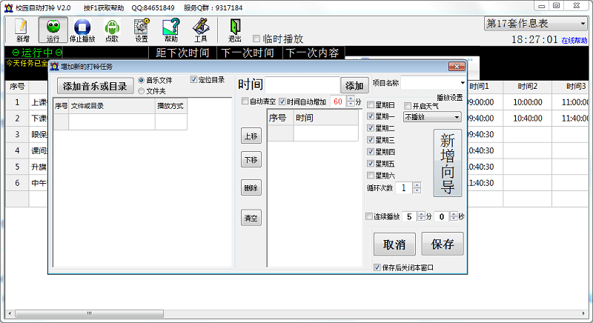Open the 帮助 help icon
The width and height of the screenshot is (593, 323).
171,30
